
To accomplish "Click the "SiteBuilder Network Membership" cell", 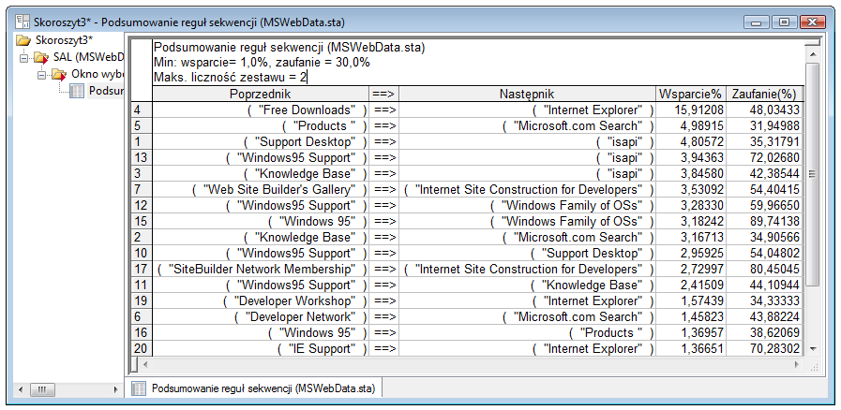I will pos(260,270).
